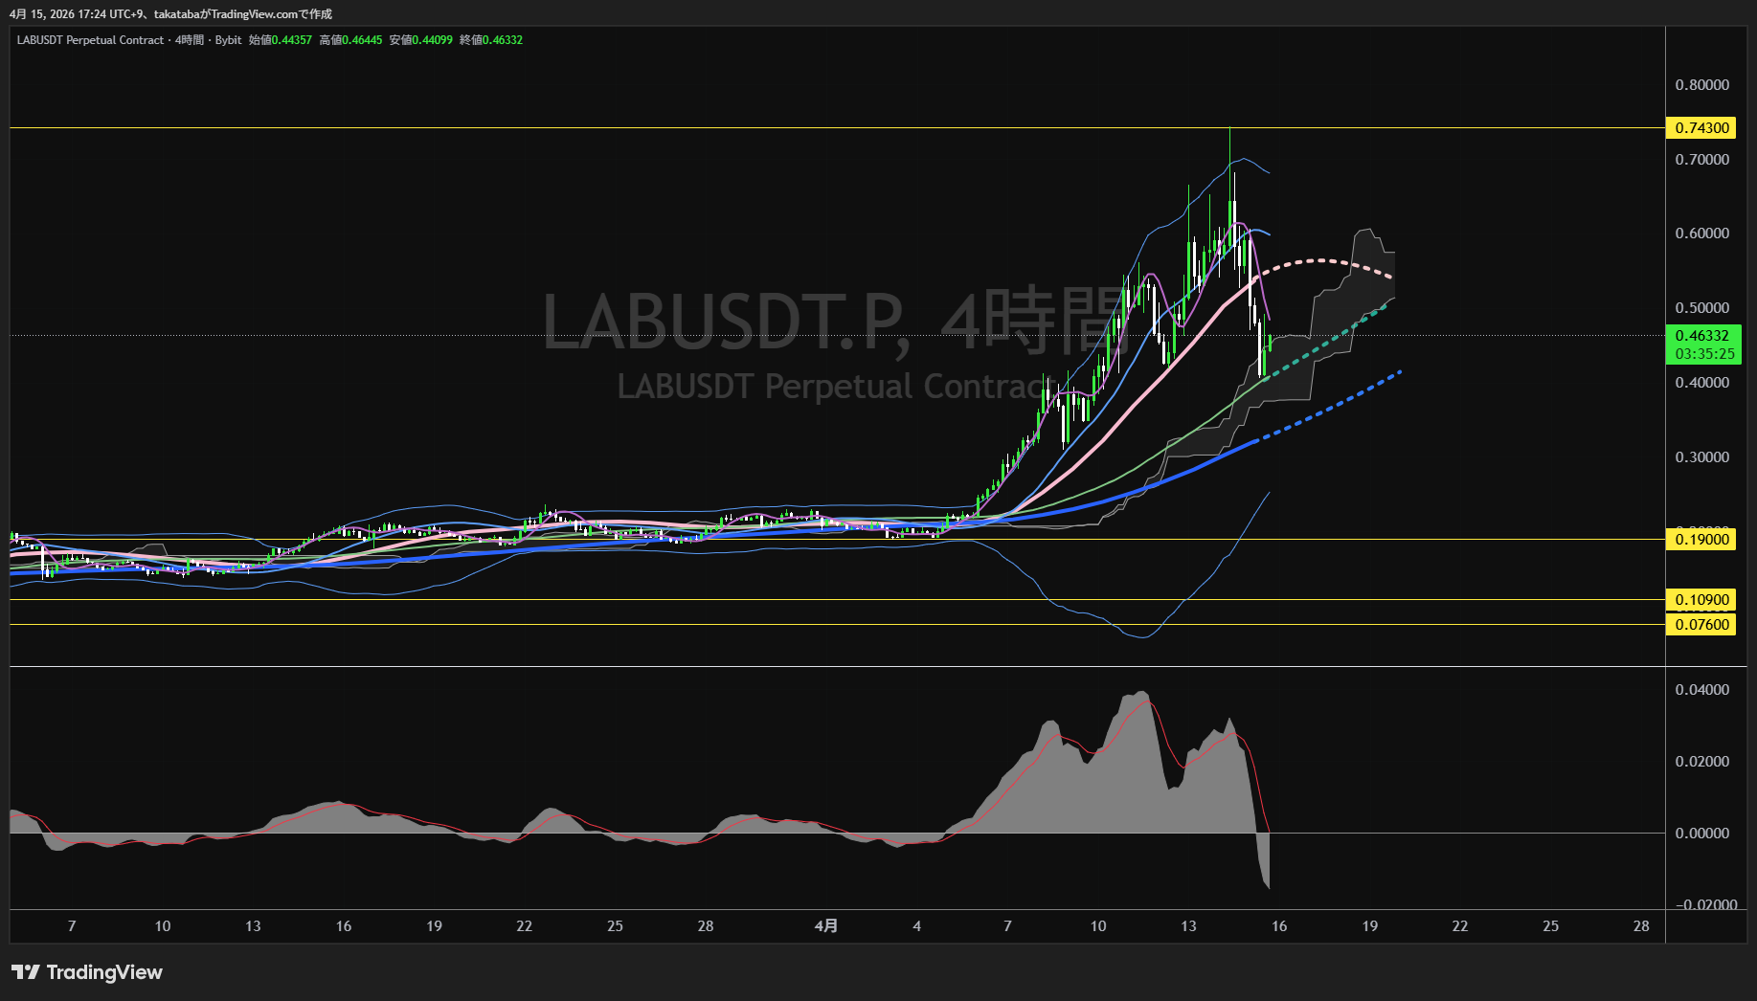The image size is (1757, 1001).
Task: Select the yellow 0.07600 price label
Action: [x=1701, y=625]
